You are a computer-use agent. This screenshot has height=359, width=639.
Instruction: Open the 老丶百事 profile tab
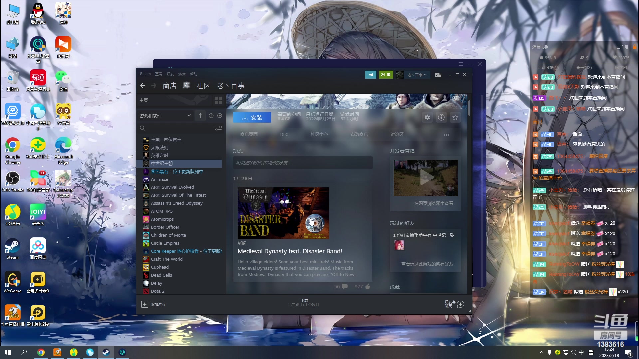pos(231,86)
